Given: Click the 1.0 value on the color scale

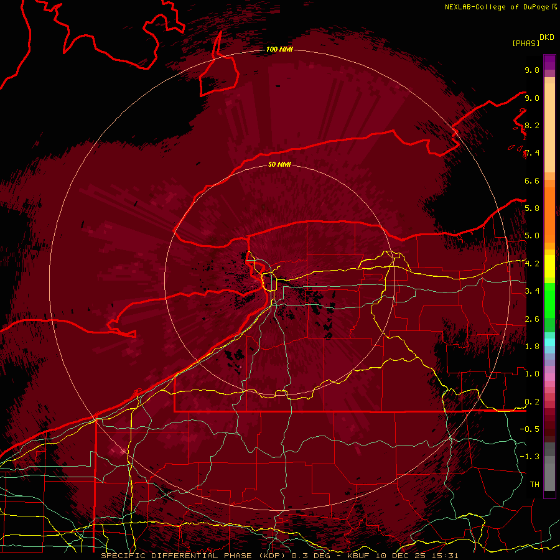Looking at the screenshot, I should click(x=532, y=373).
